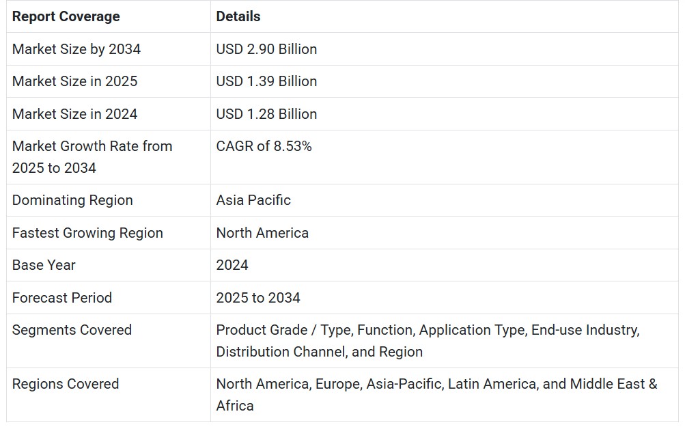Click the Report Coverage header cell

[66, 16]
